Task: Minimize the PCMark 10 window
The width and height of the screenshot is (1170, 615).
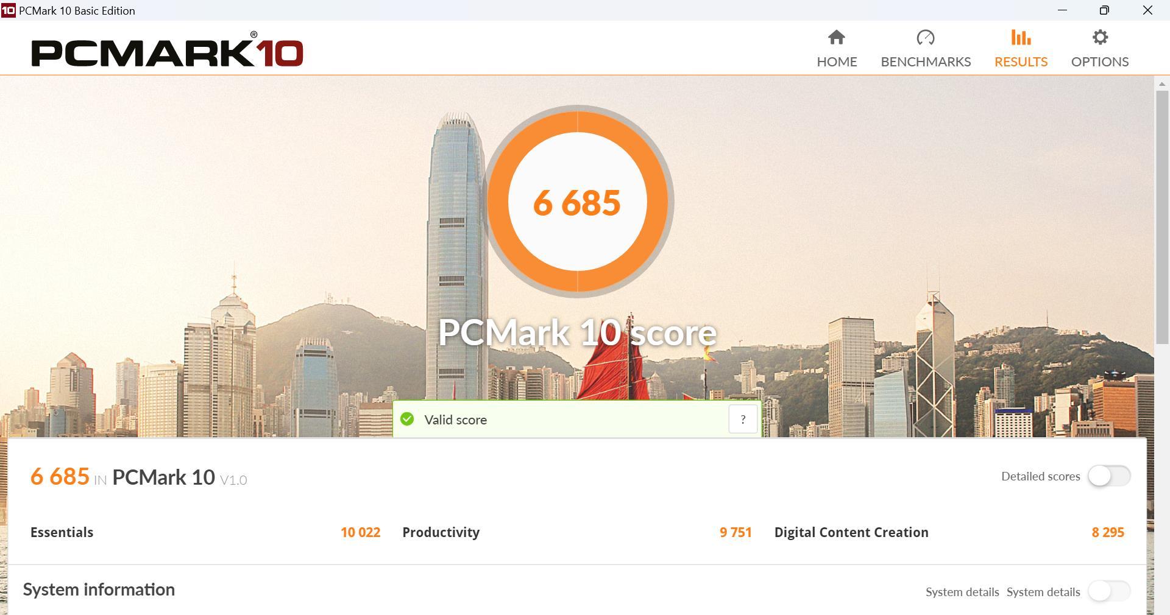Action: [1062, 10]
